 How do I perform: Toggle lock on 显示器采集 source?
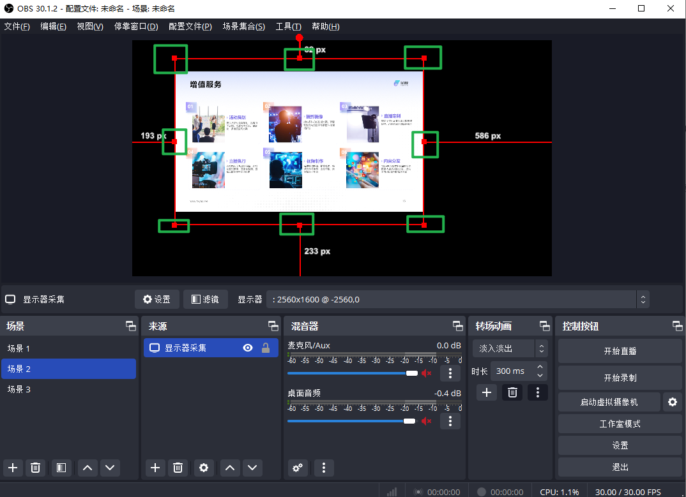coord(266,348)
